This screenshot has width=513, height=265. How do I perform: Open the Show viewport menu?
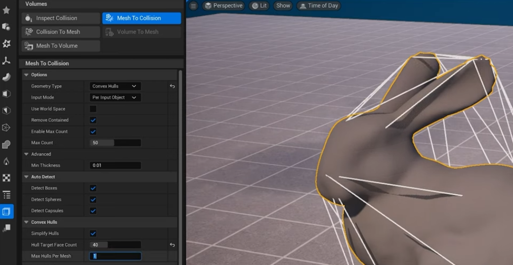283,6
